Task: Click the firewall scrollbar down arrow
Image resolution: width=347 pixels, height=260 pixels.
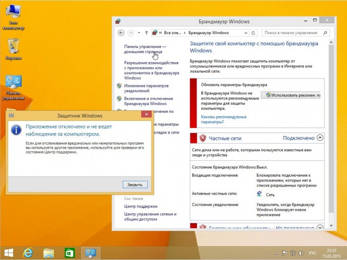Action: pos(331,226)
